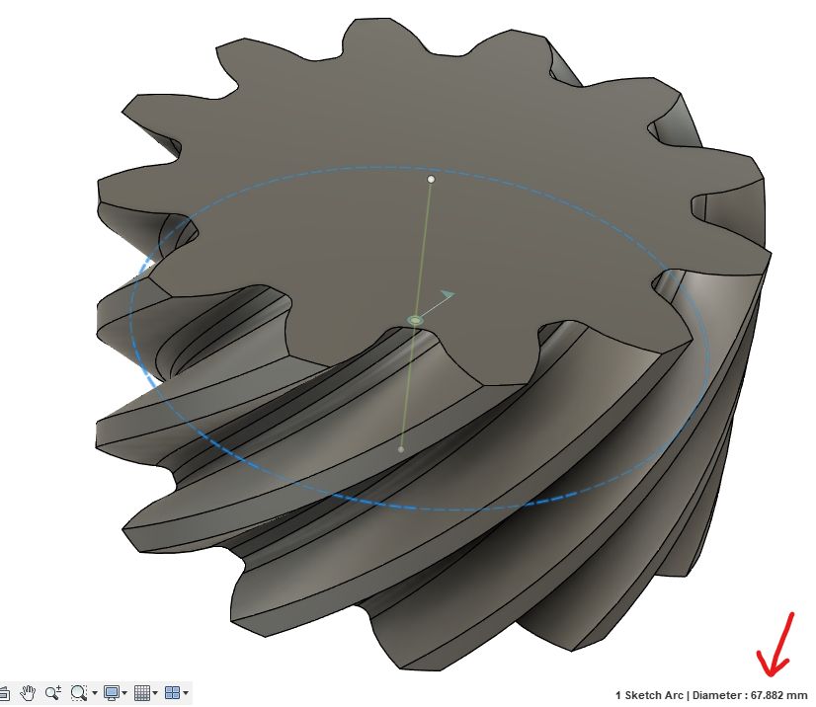Click the teal axis arrow near origin
Screen dimensions: 816x707
(448, 294)
